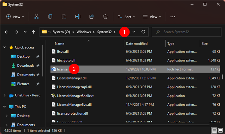Expand the Desktop node under This PC

click(x=7, y=116)
